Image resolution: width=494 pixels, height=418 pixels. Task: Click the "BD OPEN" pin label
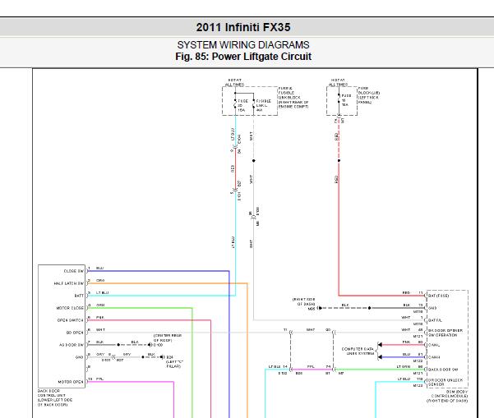(75, 333)
